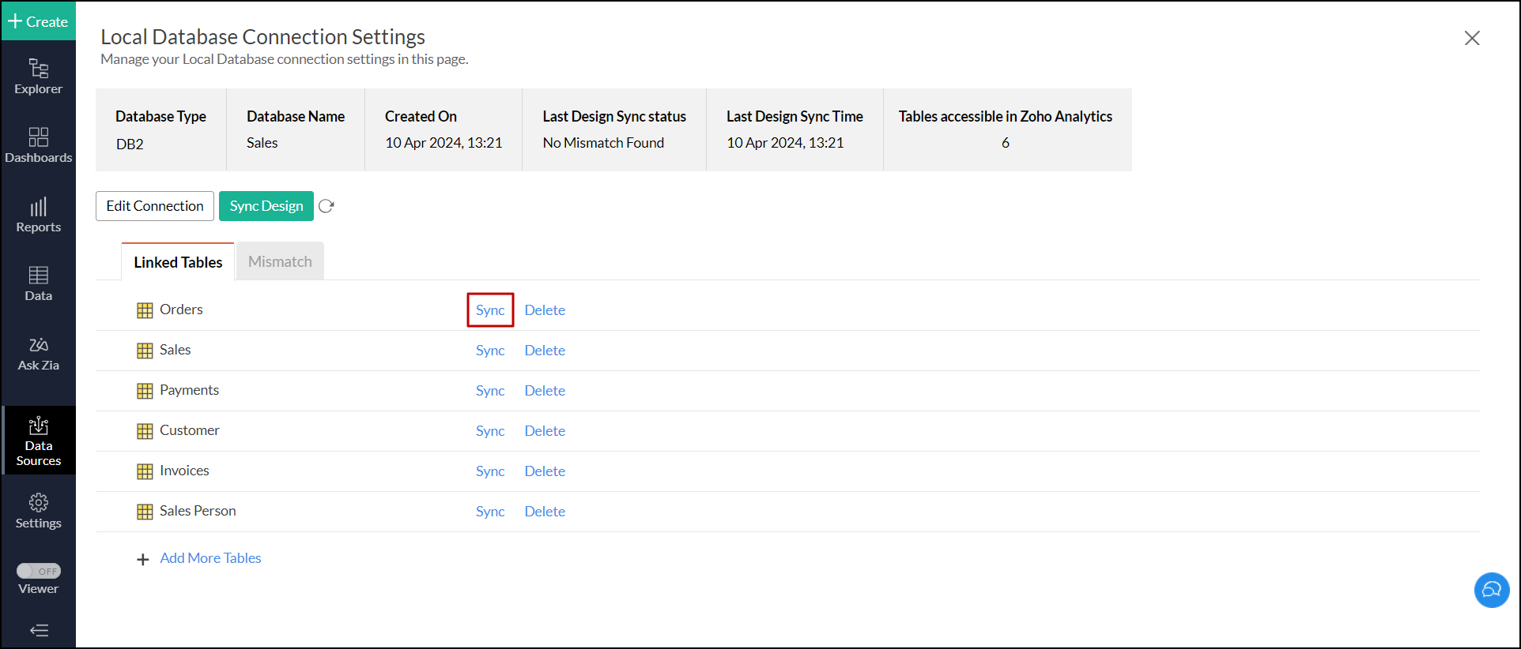Sync the Payments table

click(x=490, y=391)
